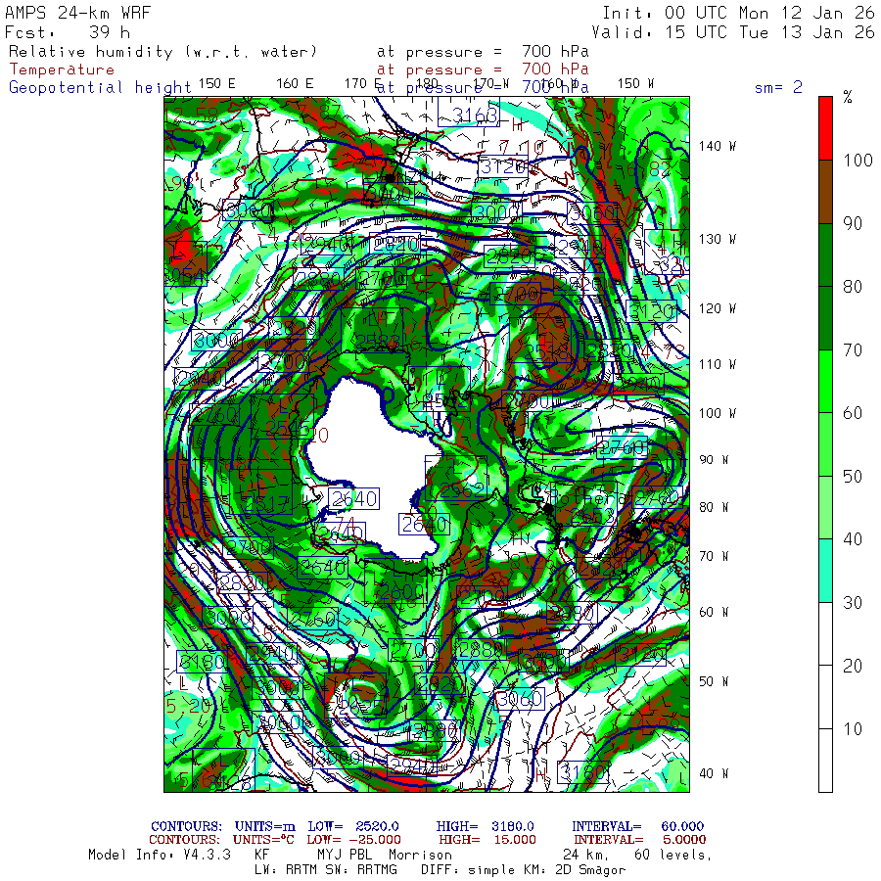The height and width of the screenshot is (881, 881).
Task: Click the 'Init: 00 UTC Mon 12 Jan 26' text
Action: click(738, 13)
